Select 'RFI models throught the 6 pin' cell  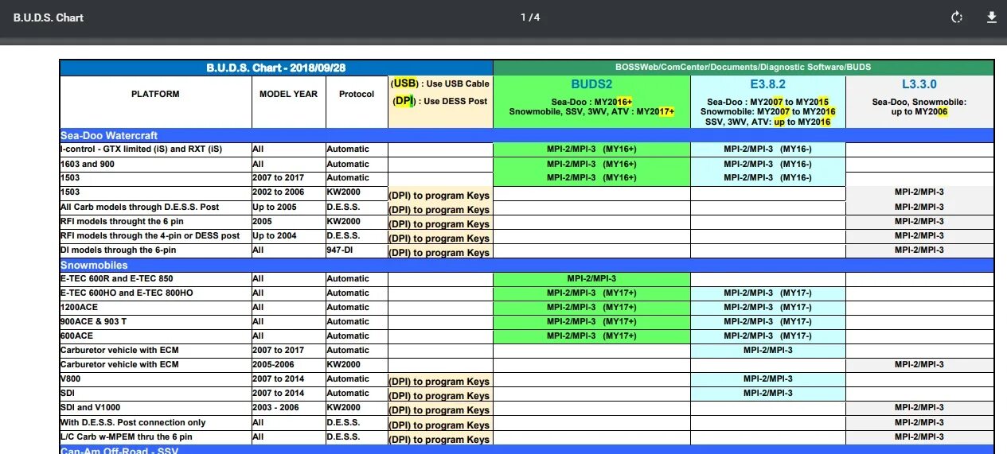tap(156, 221)
